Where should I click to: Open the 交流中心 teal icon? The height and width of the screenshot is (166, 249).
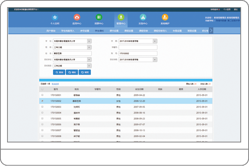click(x=143, y=17)
